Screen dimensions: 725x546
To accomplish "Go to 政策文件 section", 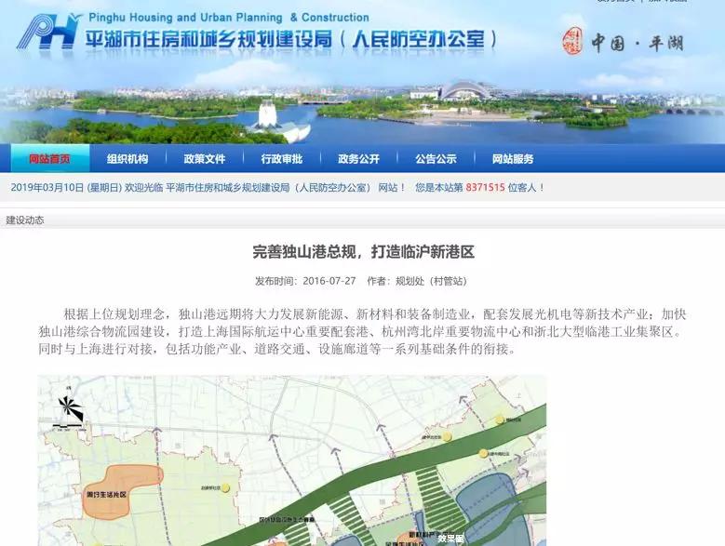I will click(205, 159).
